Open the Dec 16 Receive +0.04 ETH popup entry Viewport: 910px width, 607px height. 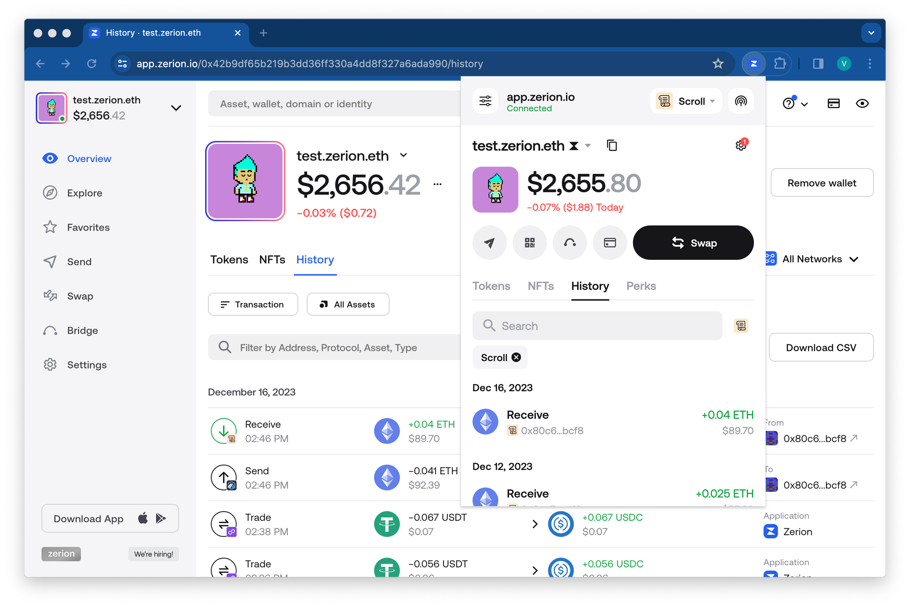pos(612,422)
